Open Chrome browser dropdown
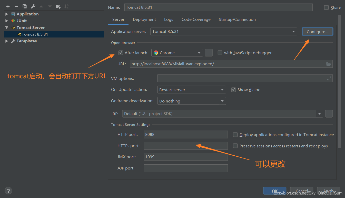The width and height of the screenshot is (345, 198). [177, 53]
